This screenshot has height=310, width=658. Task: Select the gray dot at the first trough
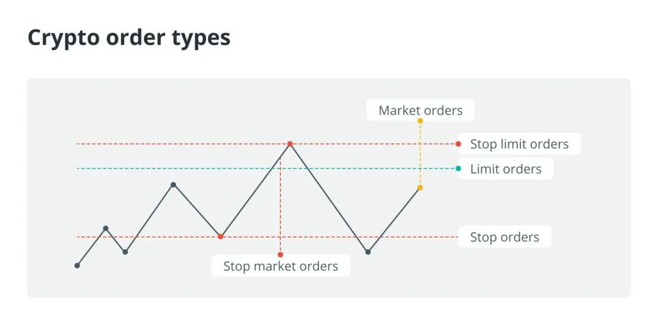(125, 252)
